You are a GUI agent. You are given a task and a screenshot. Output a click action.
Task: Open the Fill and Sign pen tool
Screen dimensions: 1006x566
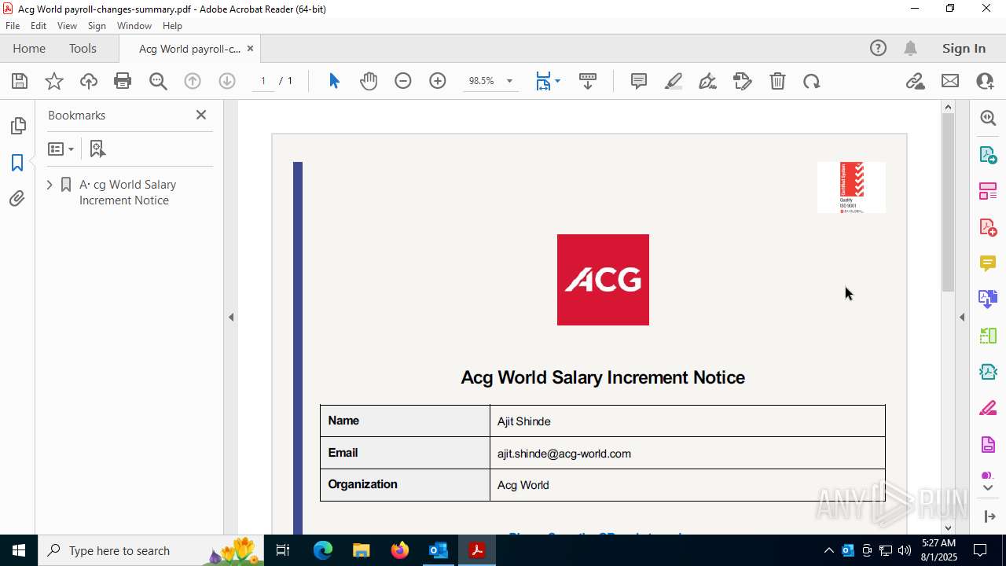(x=708, y=81)
